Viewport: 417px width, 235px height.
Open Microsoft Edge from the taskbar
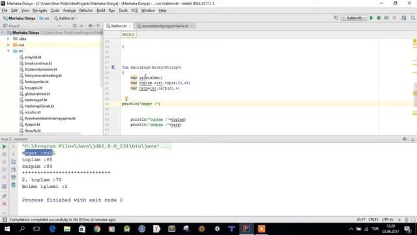(x=52, y=229)
